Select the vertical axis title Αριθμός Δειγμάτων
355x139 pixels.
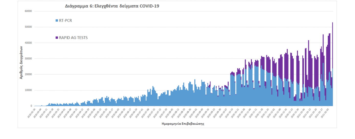pos(21,63)
